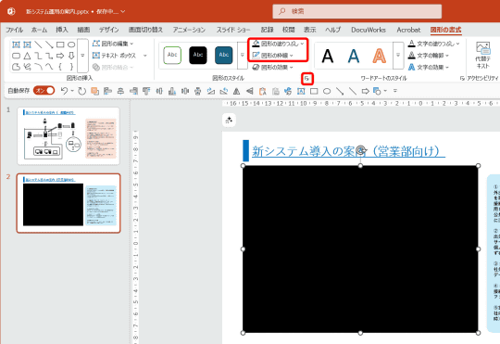
Task: Select slide 1 thumbnail
Action: (x=69, y=136)
